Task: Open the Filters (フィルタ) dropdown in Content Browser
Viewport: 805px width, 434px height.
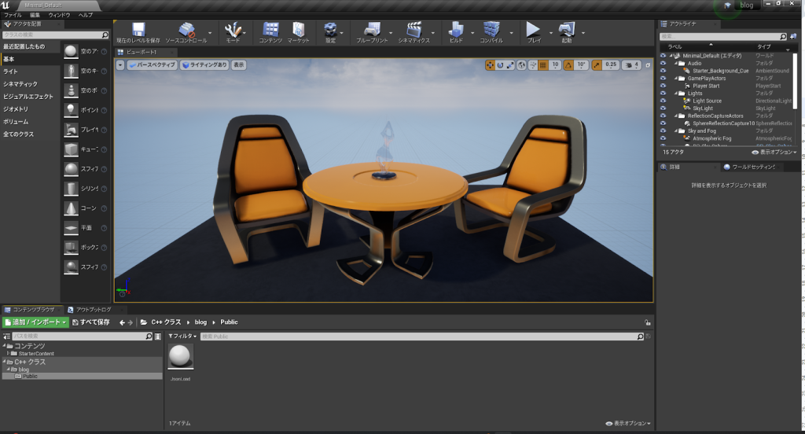Action: [x=181, y=336]
